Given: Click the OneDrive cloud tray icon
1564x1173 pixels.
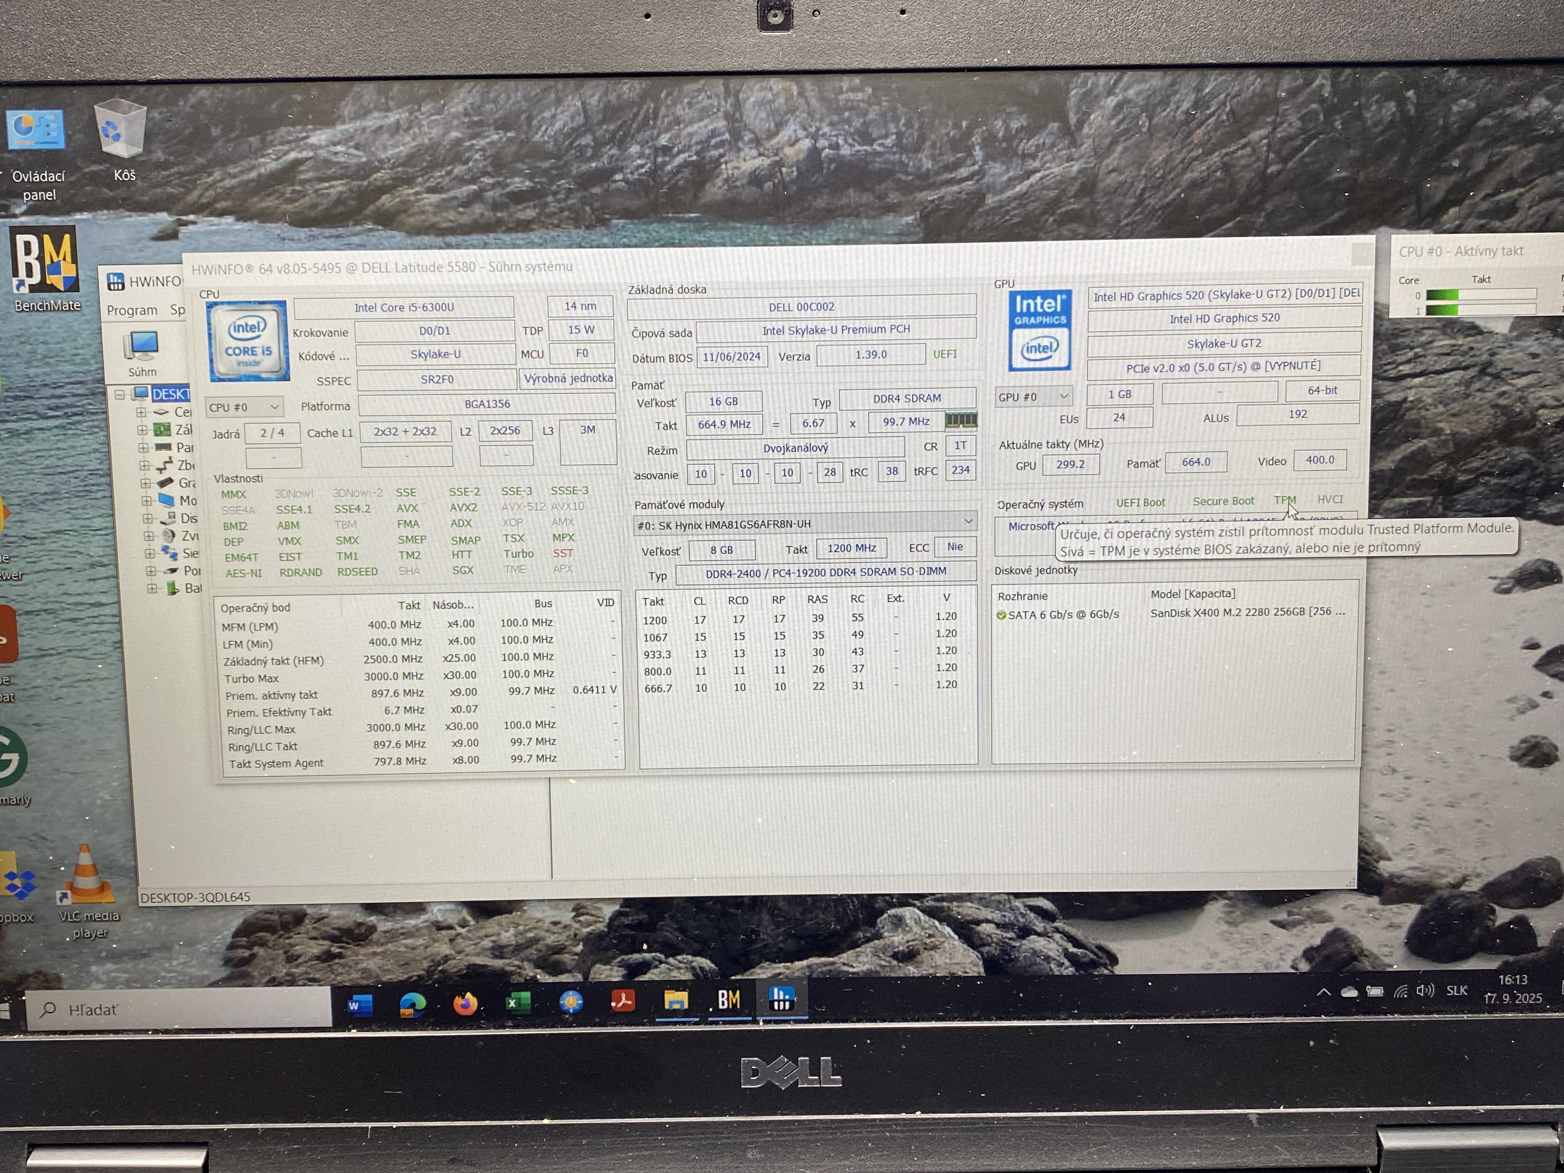Looking at the screenshot, I should (x=1349, y=991).
